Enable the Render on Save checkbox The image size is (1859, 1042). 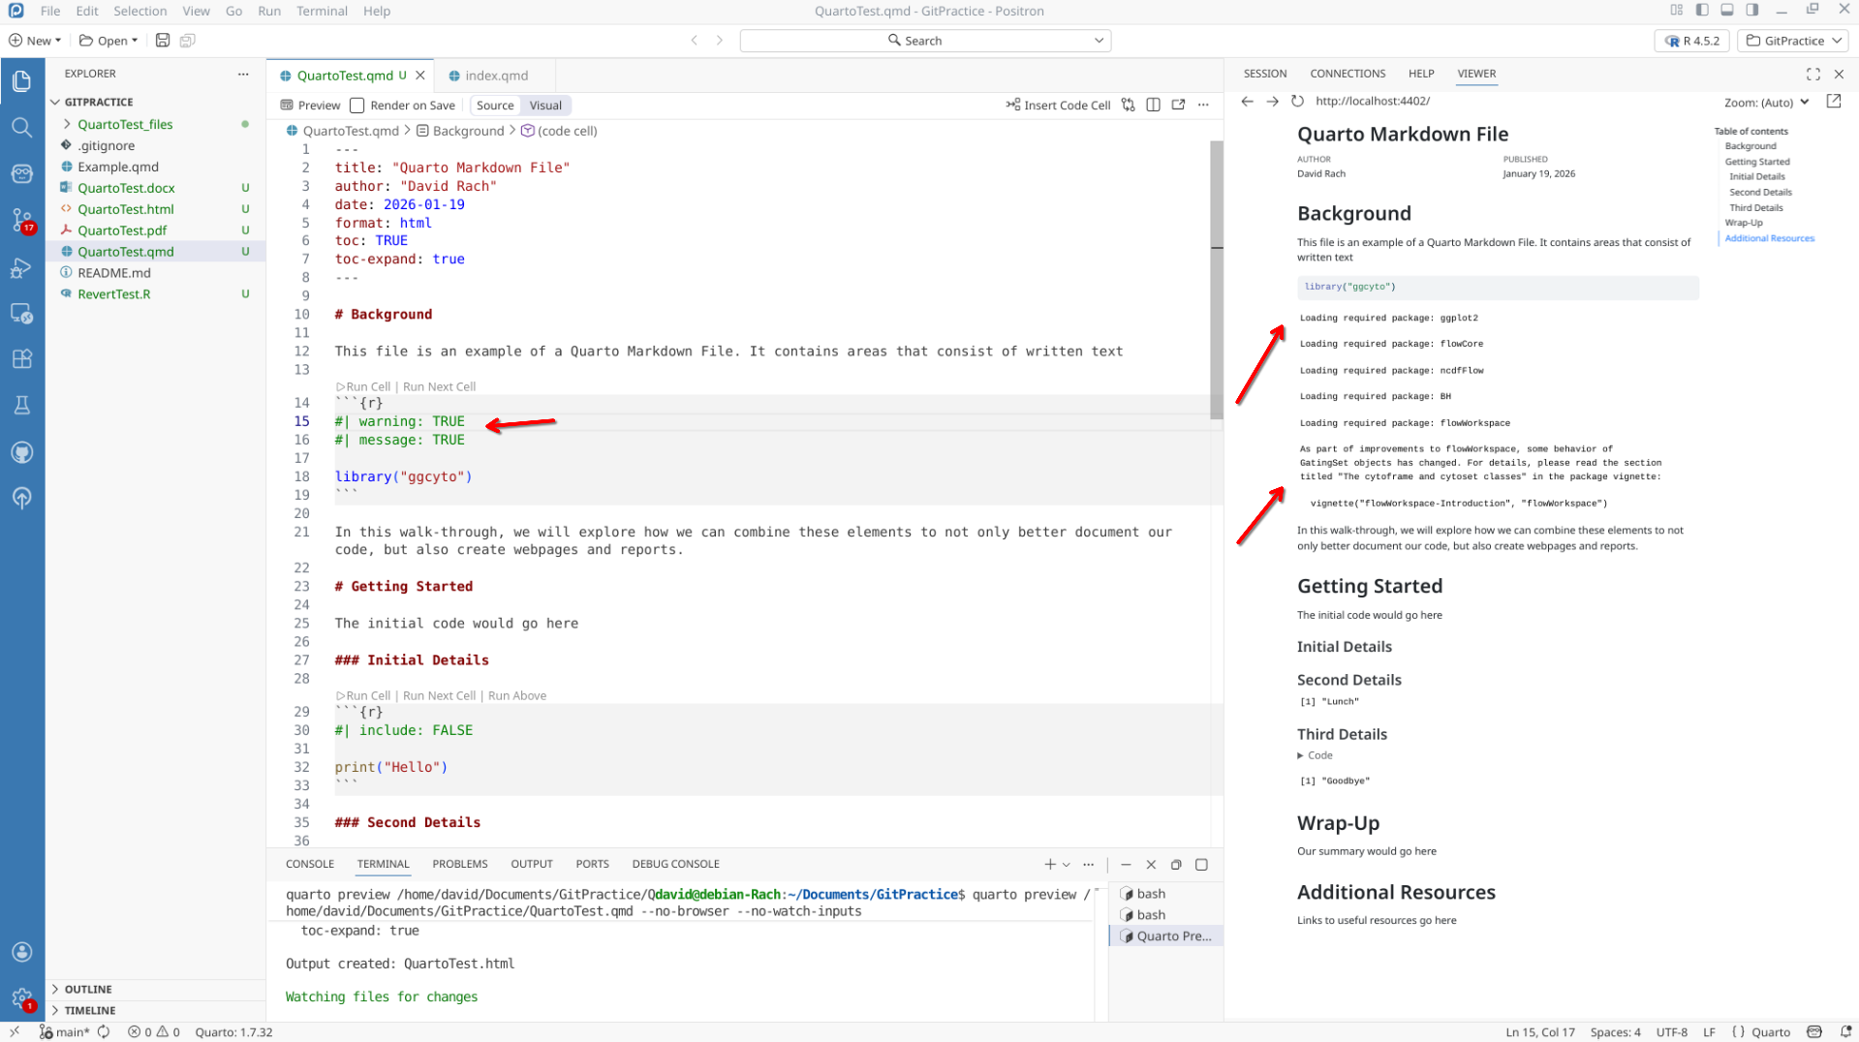(357, 106)
